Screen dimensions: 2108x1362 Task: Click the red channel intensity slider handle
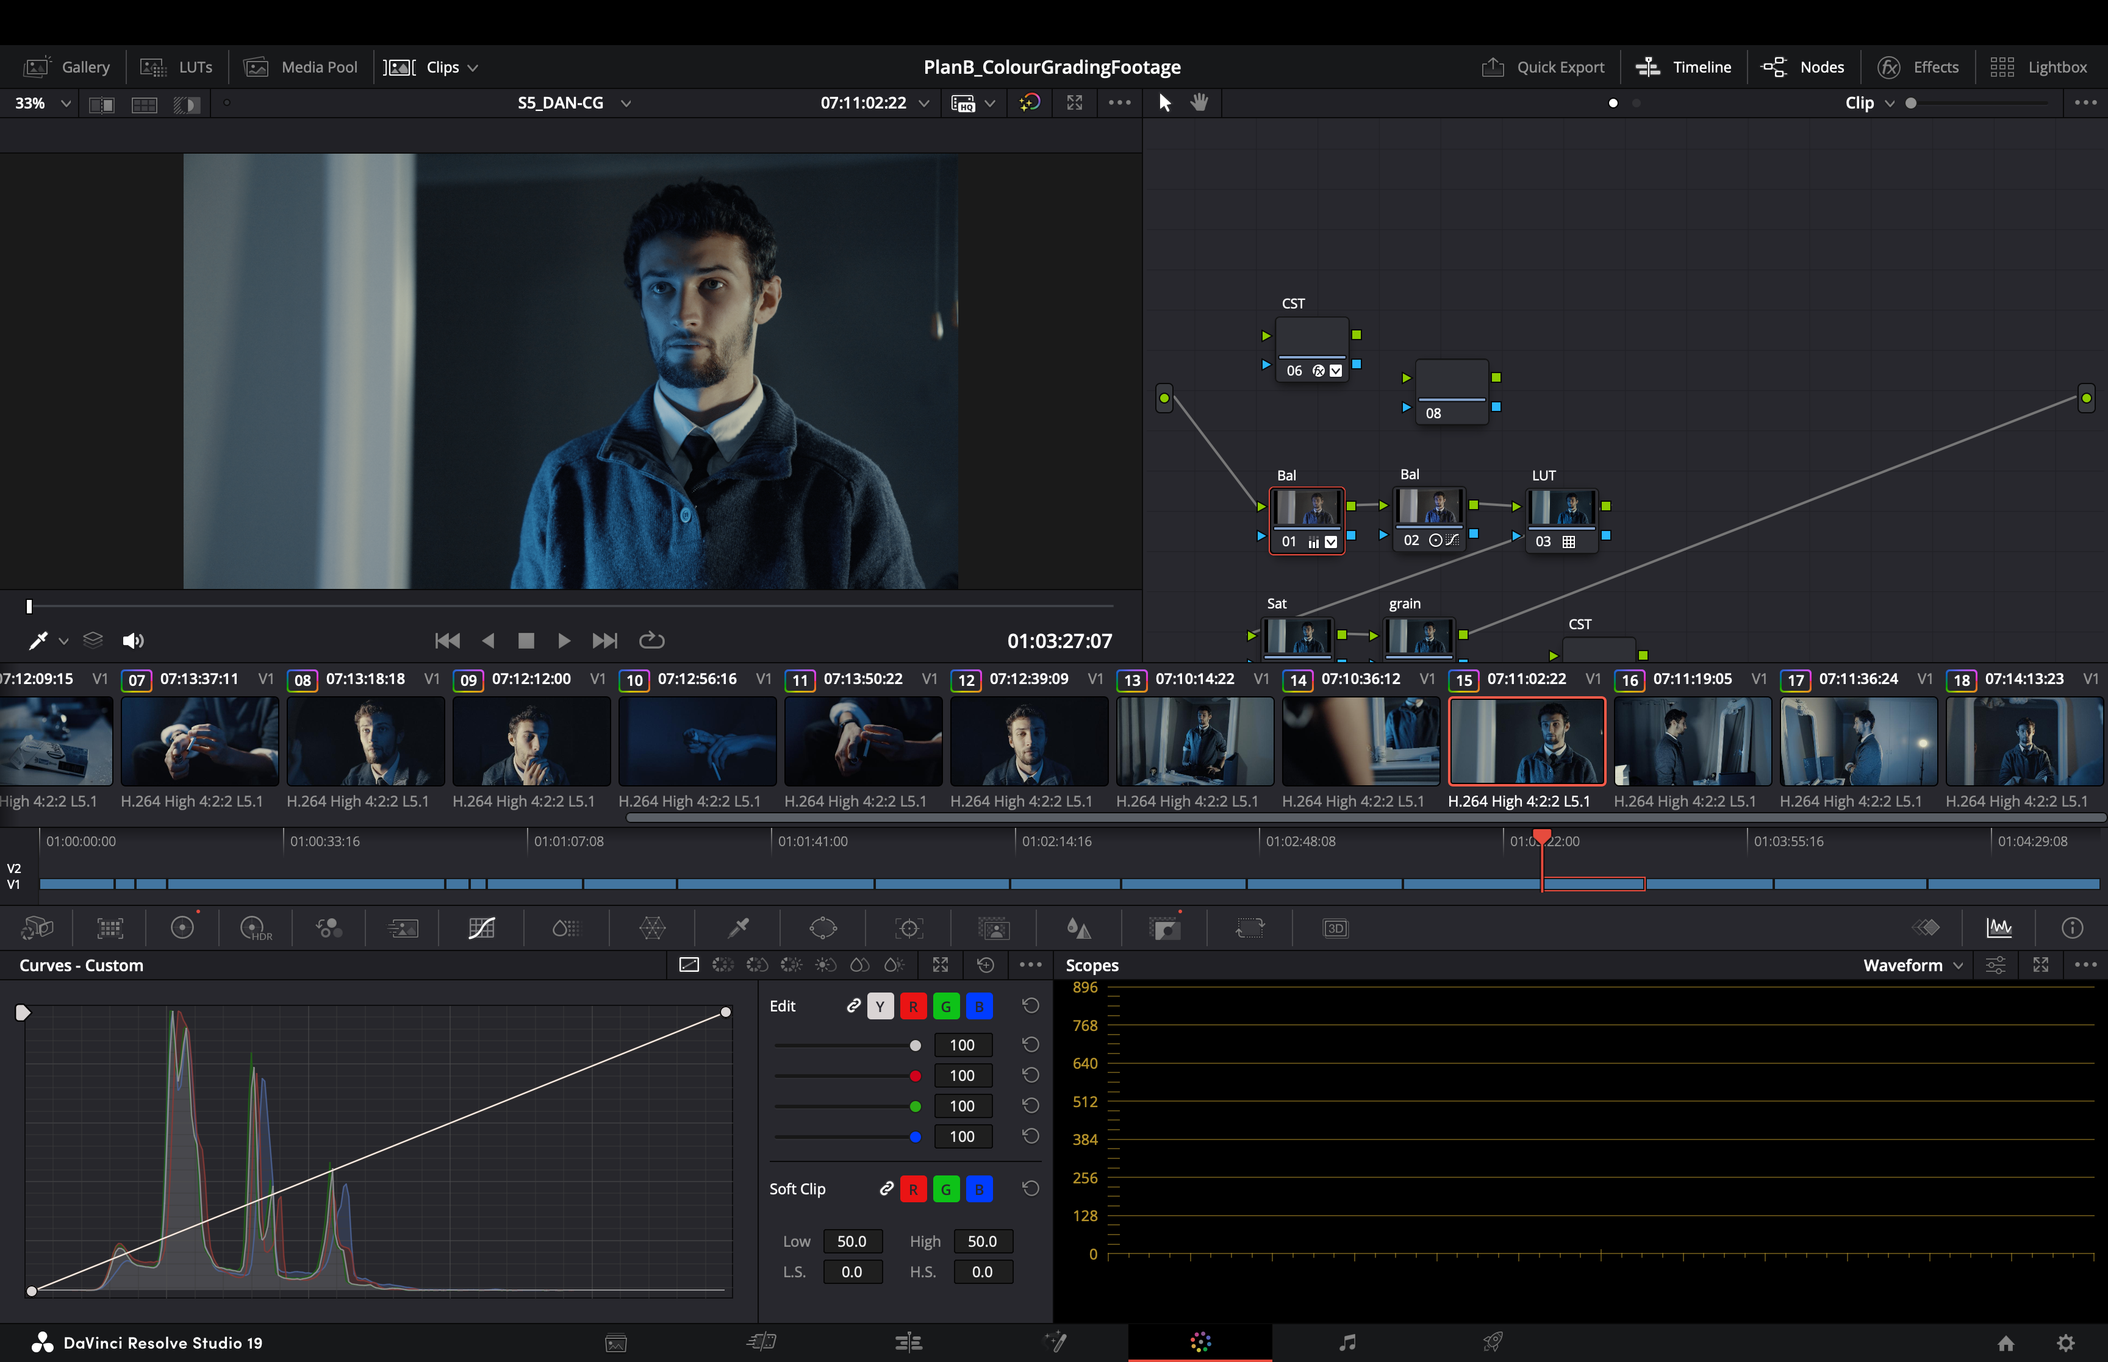(916, 1076)
